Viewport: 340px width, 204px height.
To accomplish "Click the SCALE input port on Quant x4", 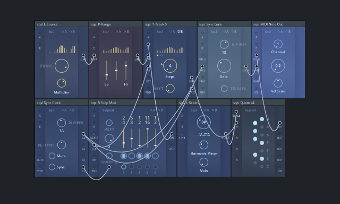I will 236,112.
